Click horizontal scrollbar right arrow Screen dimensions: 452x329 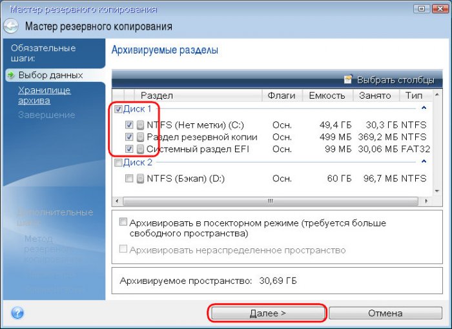(x=427, y=201)
